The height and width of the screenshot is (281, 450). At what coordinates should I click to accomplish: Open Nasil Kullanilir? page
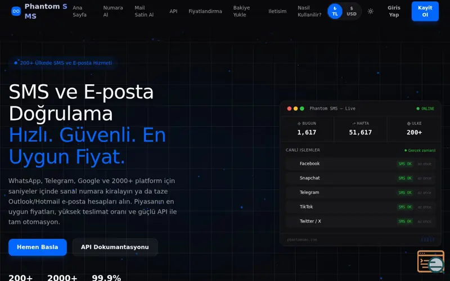(x=309, y=11)
